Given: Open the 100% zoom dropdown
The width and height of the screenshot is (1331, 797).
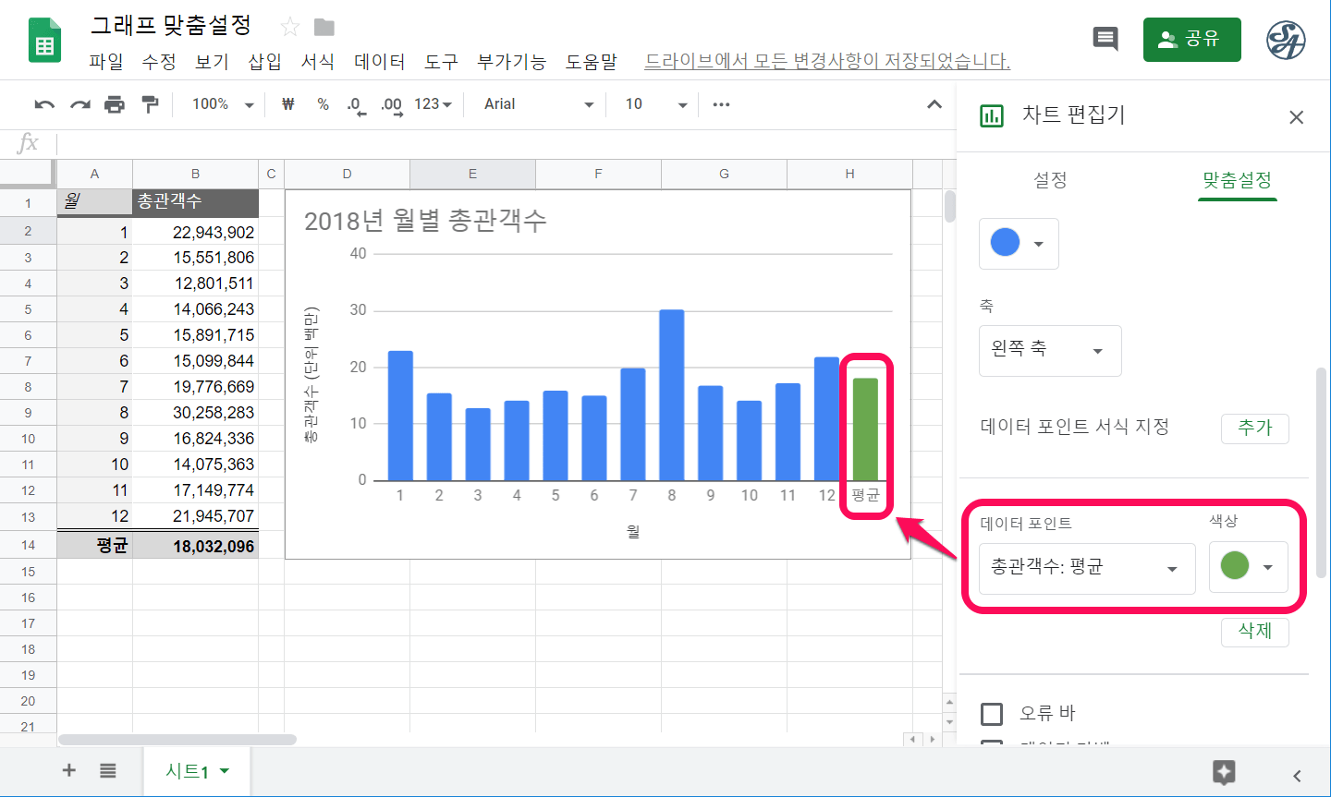Looking at the screenshot, I should coord(222,104).
